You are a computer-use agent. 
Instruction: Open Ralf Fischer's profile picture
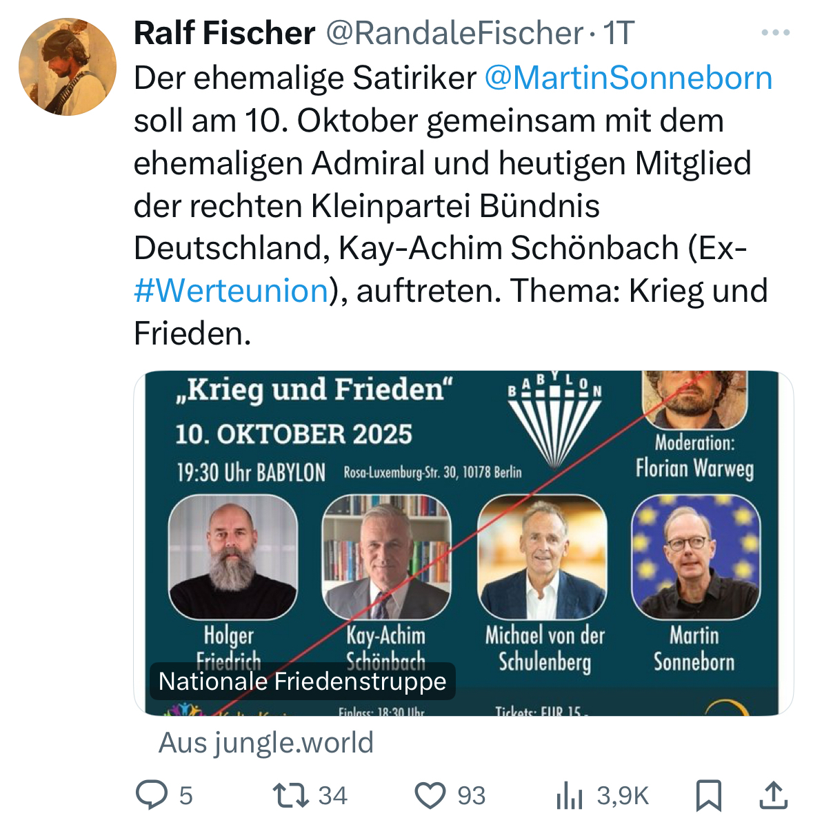point(68,67)
